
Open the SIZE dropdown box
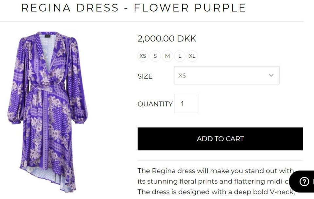pos(226,75)
